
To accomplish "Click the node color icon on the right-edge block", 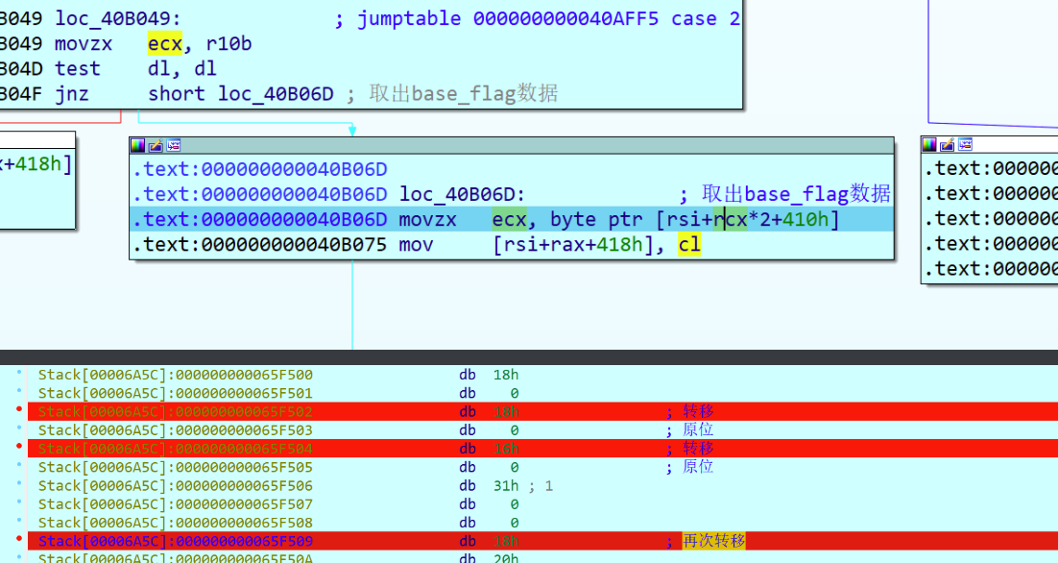I will (x=929, y=144).
